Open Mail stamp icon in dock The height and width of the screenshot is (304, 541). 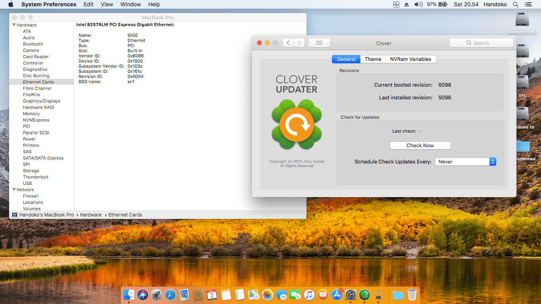pyautogui.click(x=184, y=294)
